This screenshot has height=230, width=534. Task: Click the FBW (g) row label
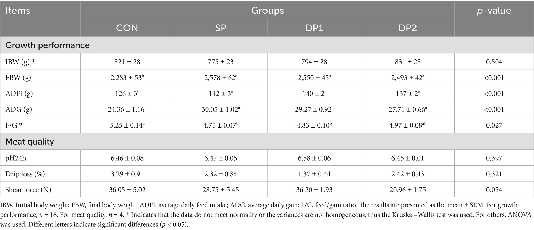[x=18, y=78]
